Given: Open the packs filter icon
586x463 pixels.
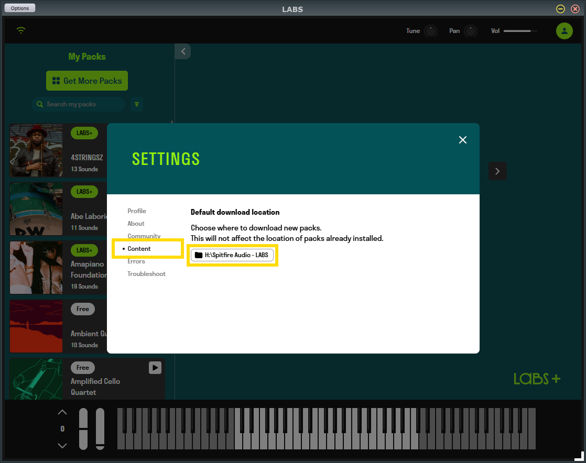Looking at the screenshot, I should 137,104.
